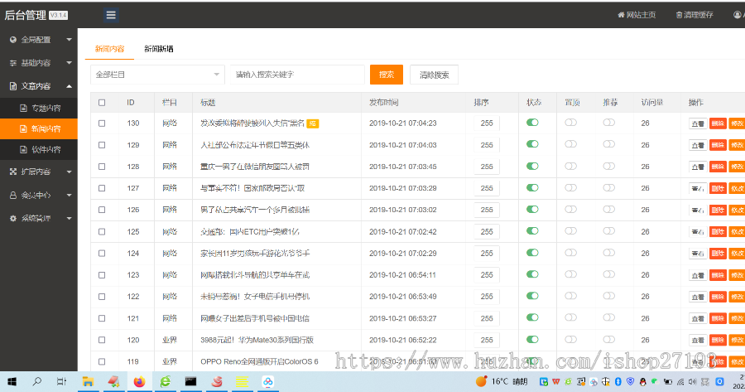This screenshot has height=392, width=745.
Task: Disable the 状态 switch for ID 124
Action: point(532,253)
